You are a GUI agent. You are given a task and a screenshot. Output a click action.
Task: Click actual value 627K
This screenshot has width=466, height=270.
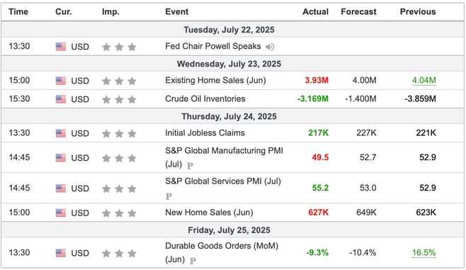coord(318,213)
